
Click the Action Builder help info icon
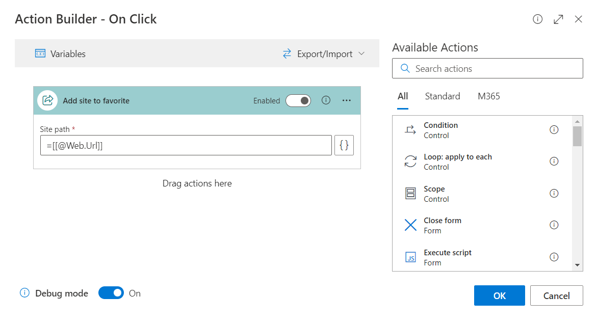click(537, 19)
